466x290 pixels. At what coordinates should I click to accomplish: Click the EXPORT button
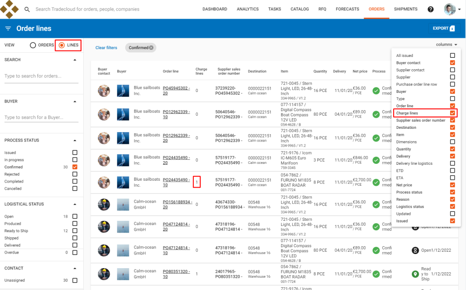(444, 28)
